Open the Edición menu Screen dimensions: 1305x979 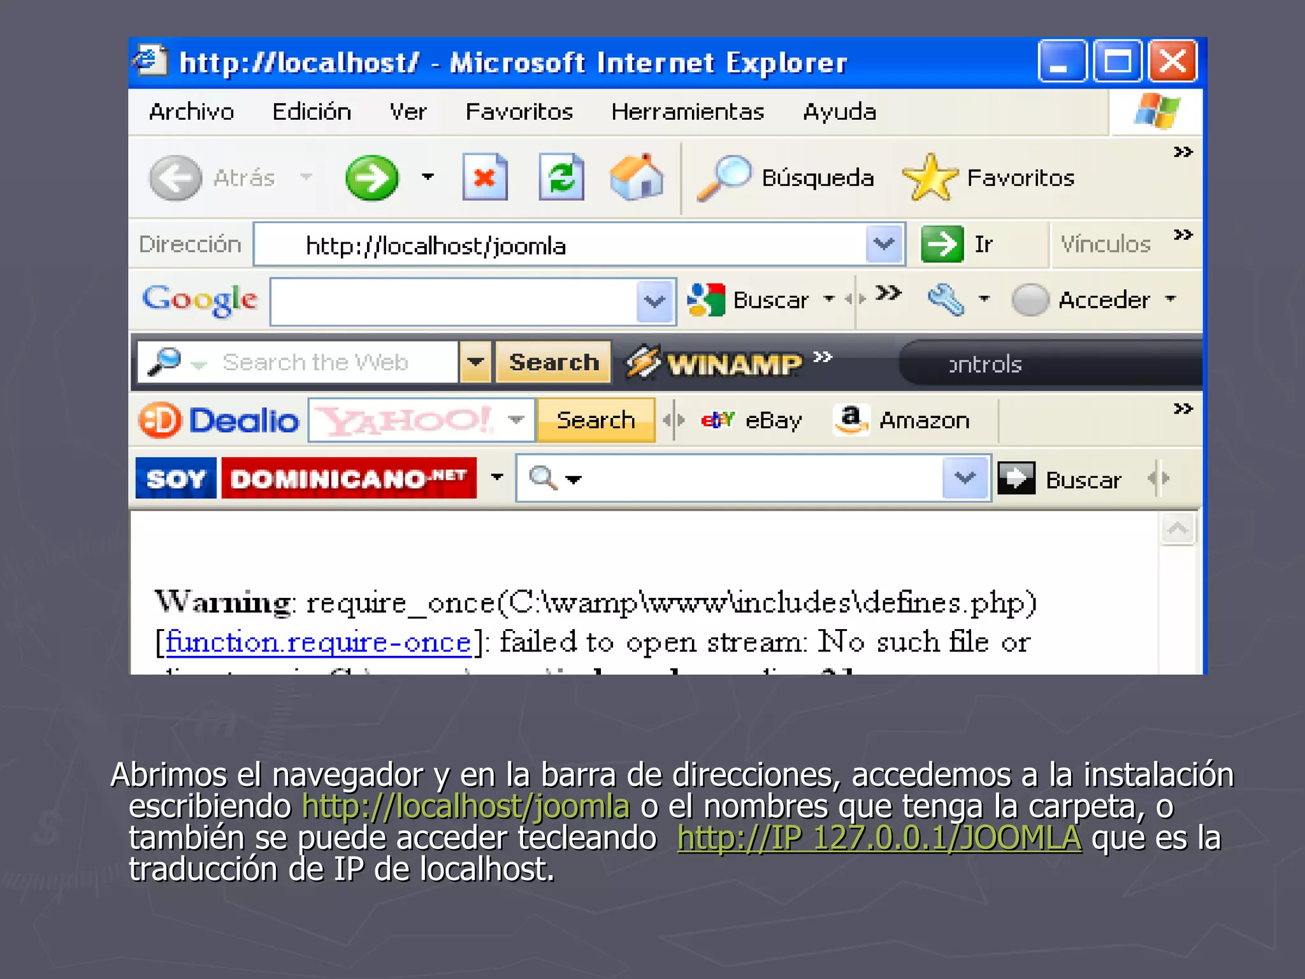[x=312, y=112]
